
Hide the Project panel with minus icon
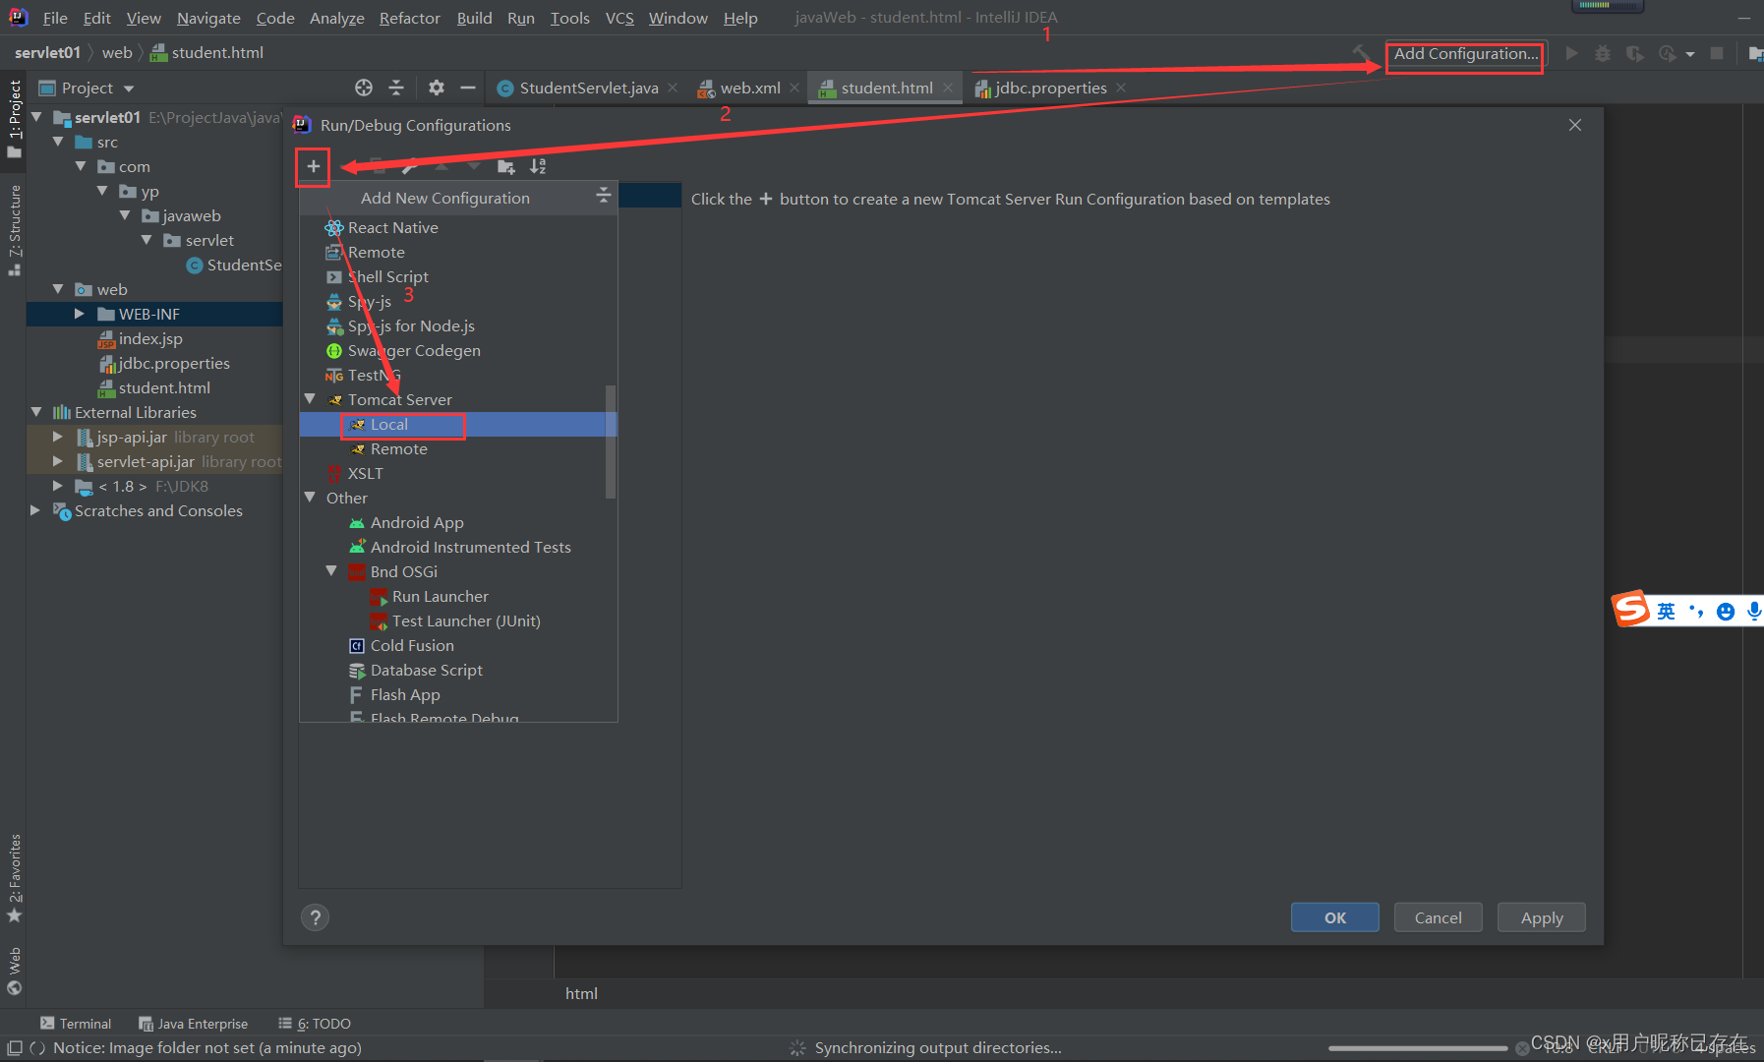[468, 88]
